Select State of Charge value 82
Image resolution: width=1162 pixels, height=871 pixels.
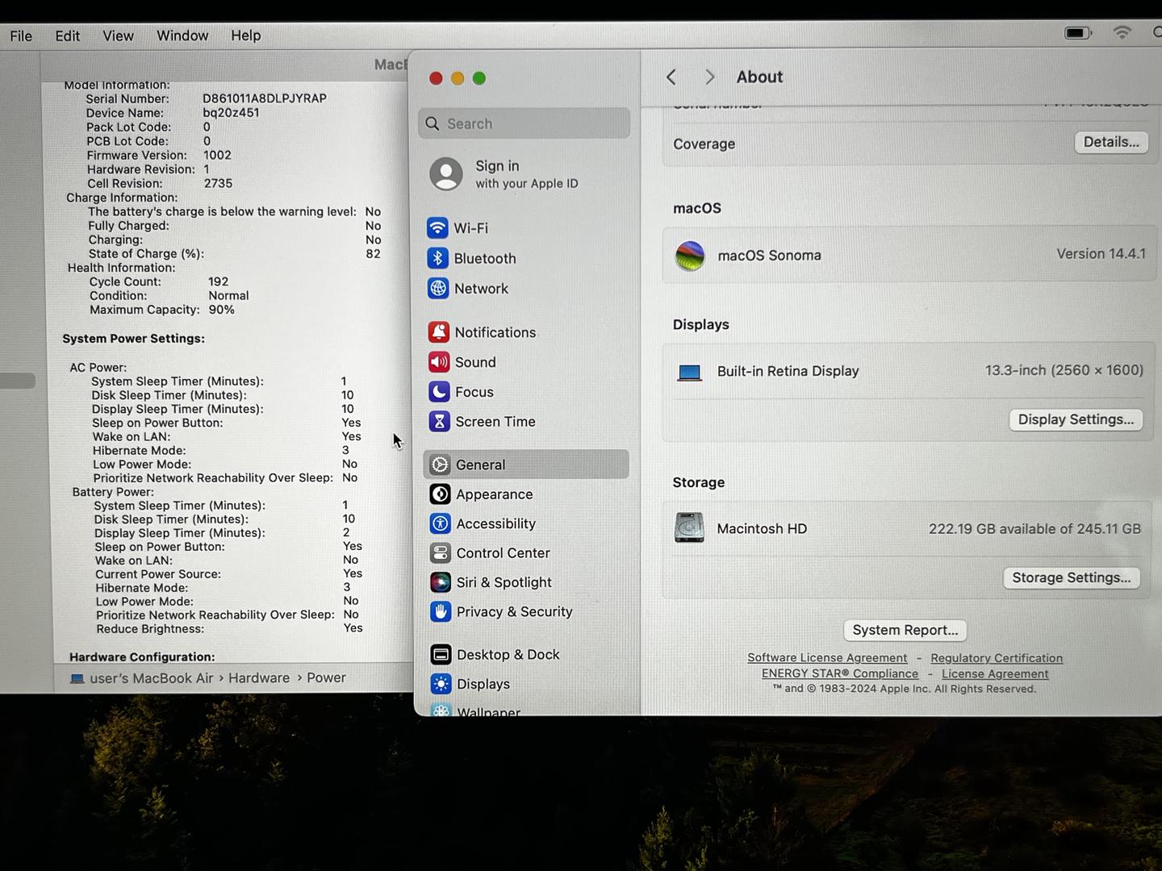(373, 254)
